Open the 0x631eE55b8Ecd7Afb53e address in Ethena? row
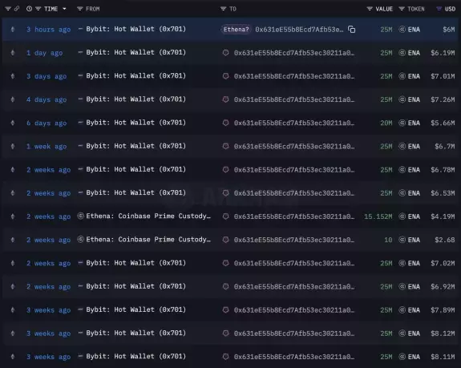Viewport: 461px width, 368px height. pos(299,30)
